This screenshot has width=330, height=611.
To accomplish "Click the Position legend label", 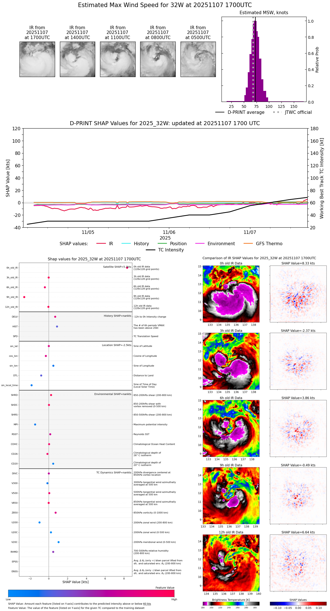I will (x=178, y=244).
